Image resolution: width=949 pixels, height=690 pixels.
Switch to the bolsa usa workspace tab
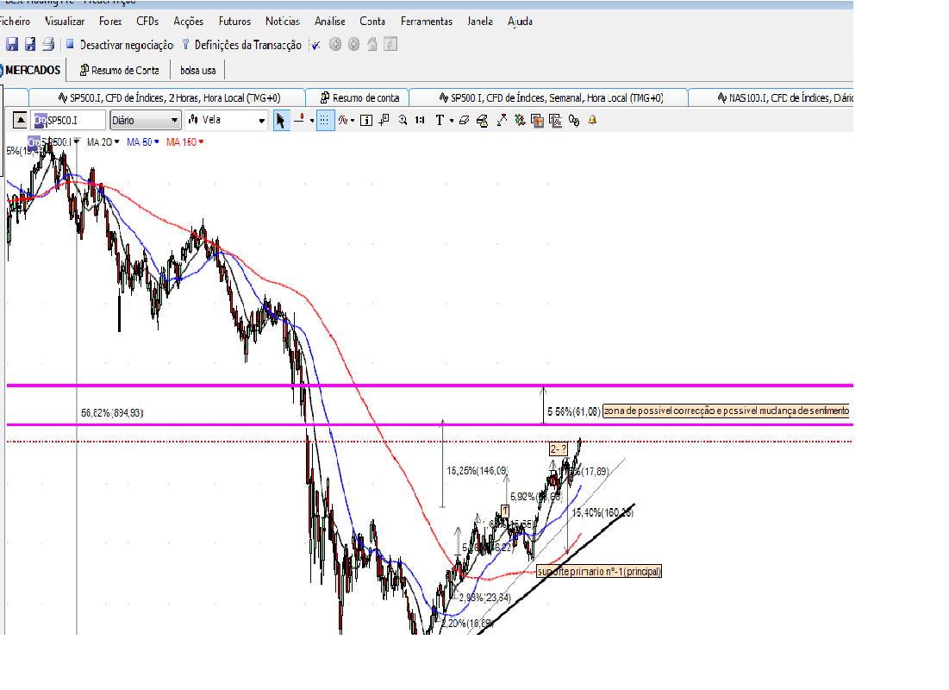coord(198,70)
